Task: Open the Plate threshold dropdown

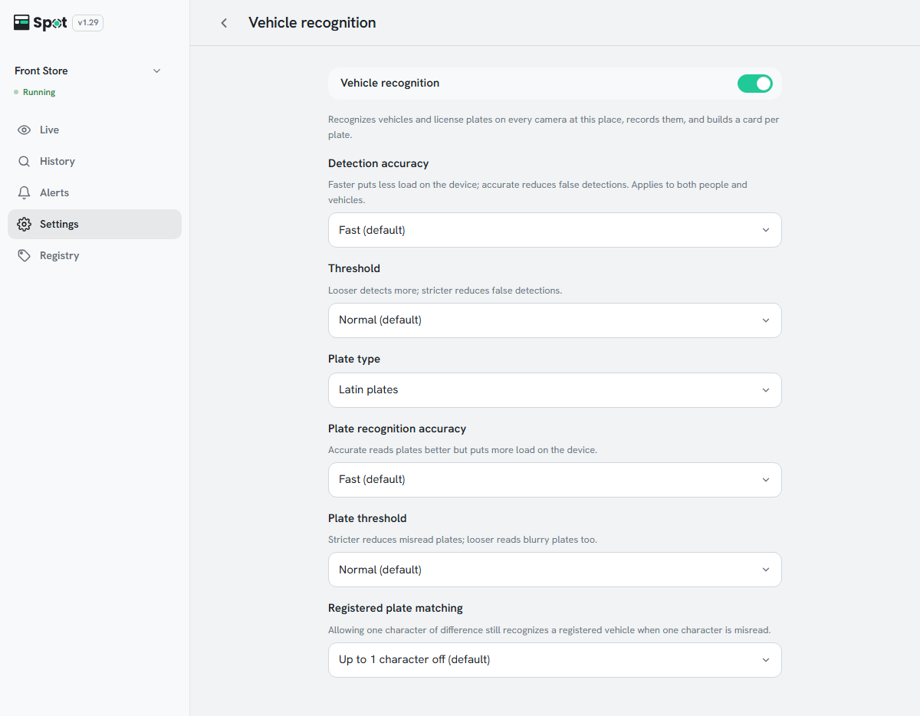Action: click(555, 570)
